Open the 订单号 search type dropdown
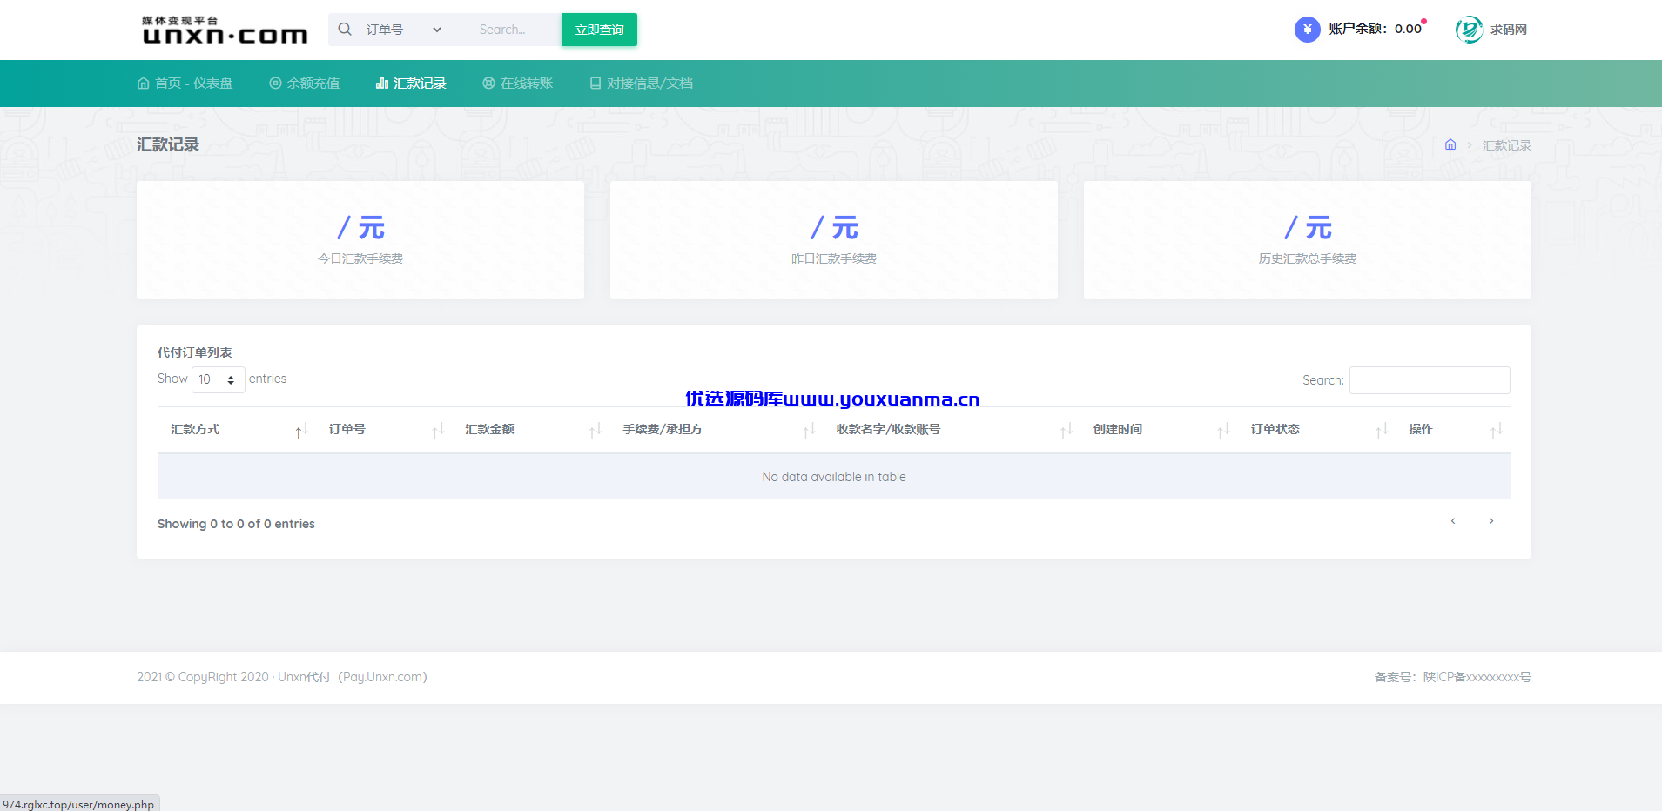 click(x=403, y=30)
